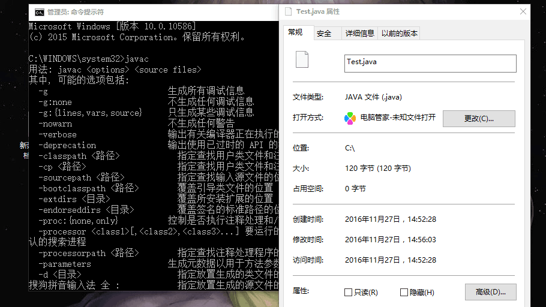Open advanced attributes with 高级(D)... button
The height and width of the screenshot is (307, 546).
491,292
